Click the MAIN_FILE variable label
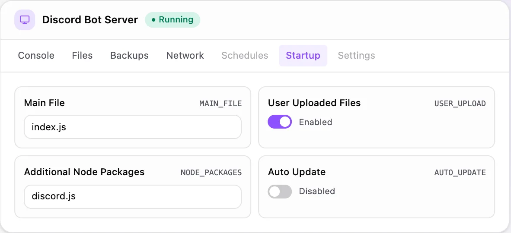This screenshot has height=233, width=511. [220, 104]
